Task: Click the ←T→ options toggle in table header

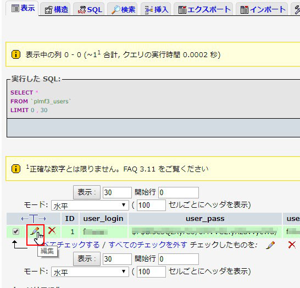Action: point(34,219)
